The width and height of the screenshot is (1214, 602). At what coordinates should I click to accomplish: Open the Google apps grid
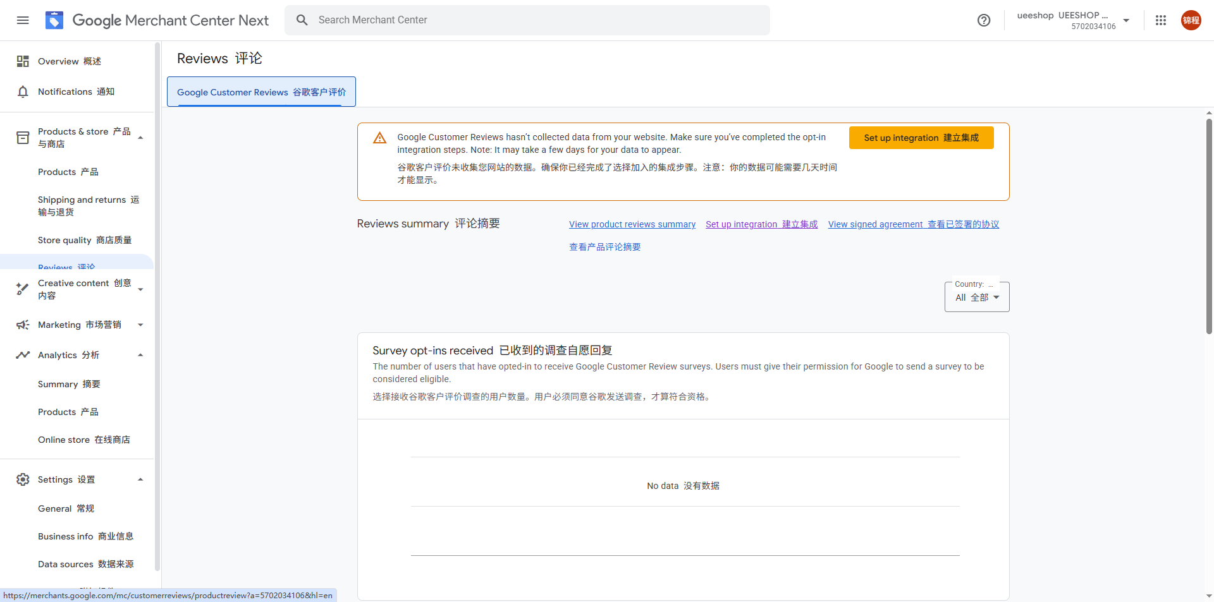point(1160,20)
